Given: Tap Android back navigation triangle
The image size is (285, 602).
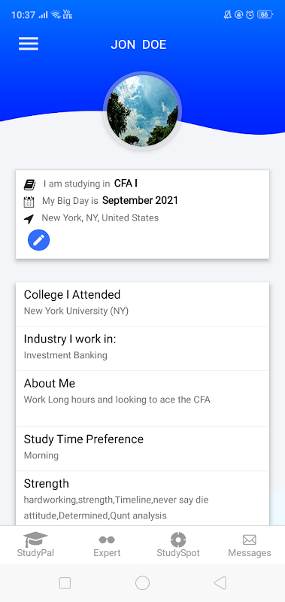Looking at the screenshot, I should click(x=220, y=582).
